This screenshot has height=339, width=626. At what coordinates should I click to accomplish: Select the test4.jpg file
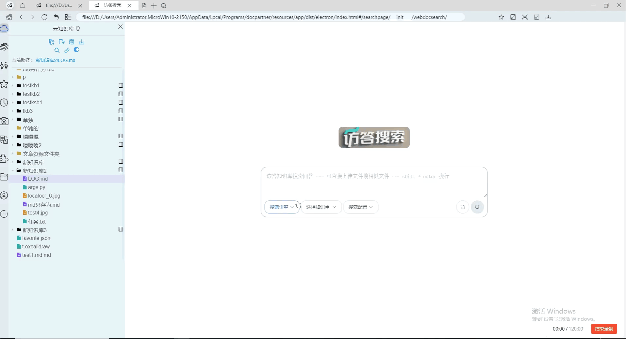pyautogui.click(x=38, y=213)
